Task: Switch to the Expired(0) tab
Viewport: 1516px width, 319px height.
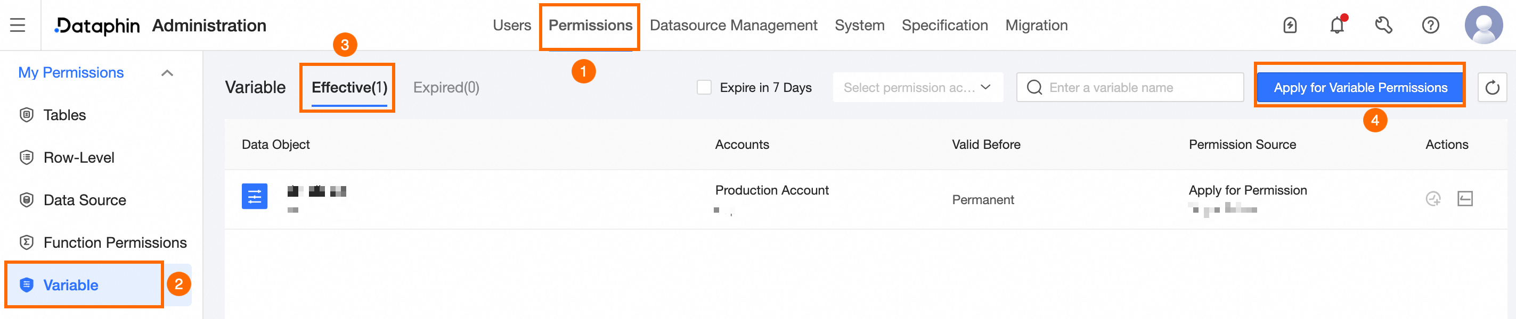Action: point(446,88)
